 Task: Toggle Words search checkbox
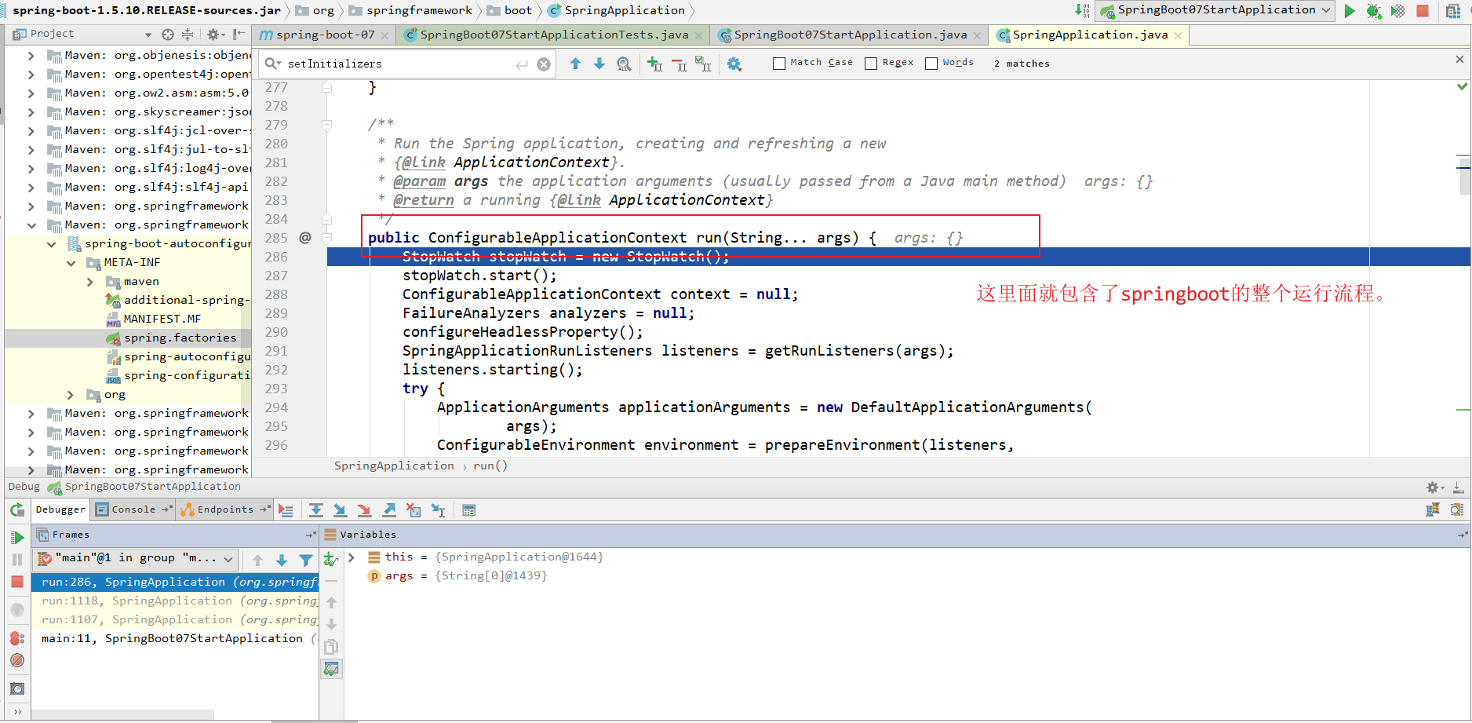(931, 64)
